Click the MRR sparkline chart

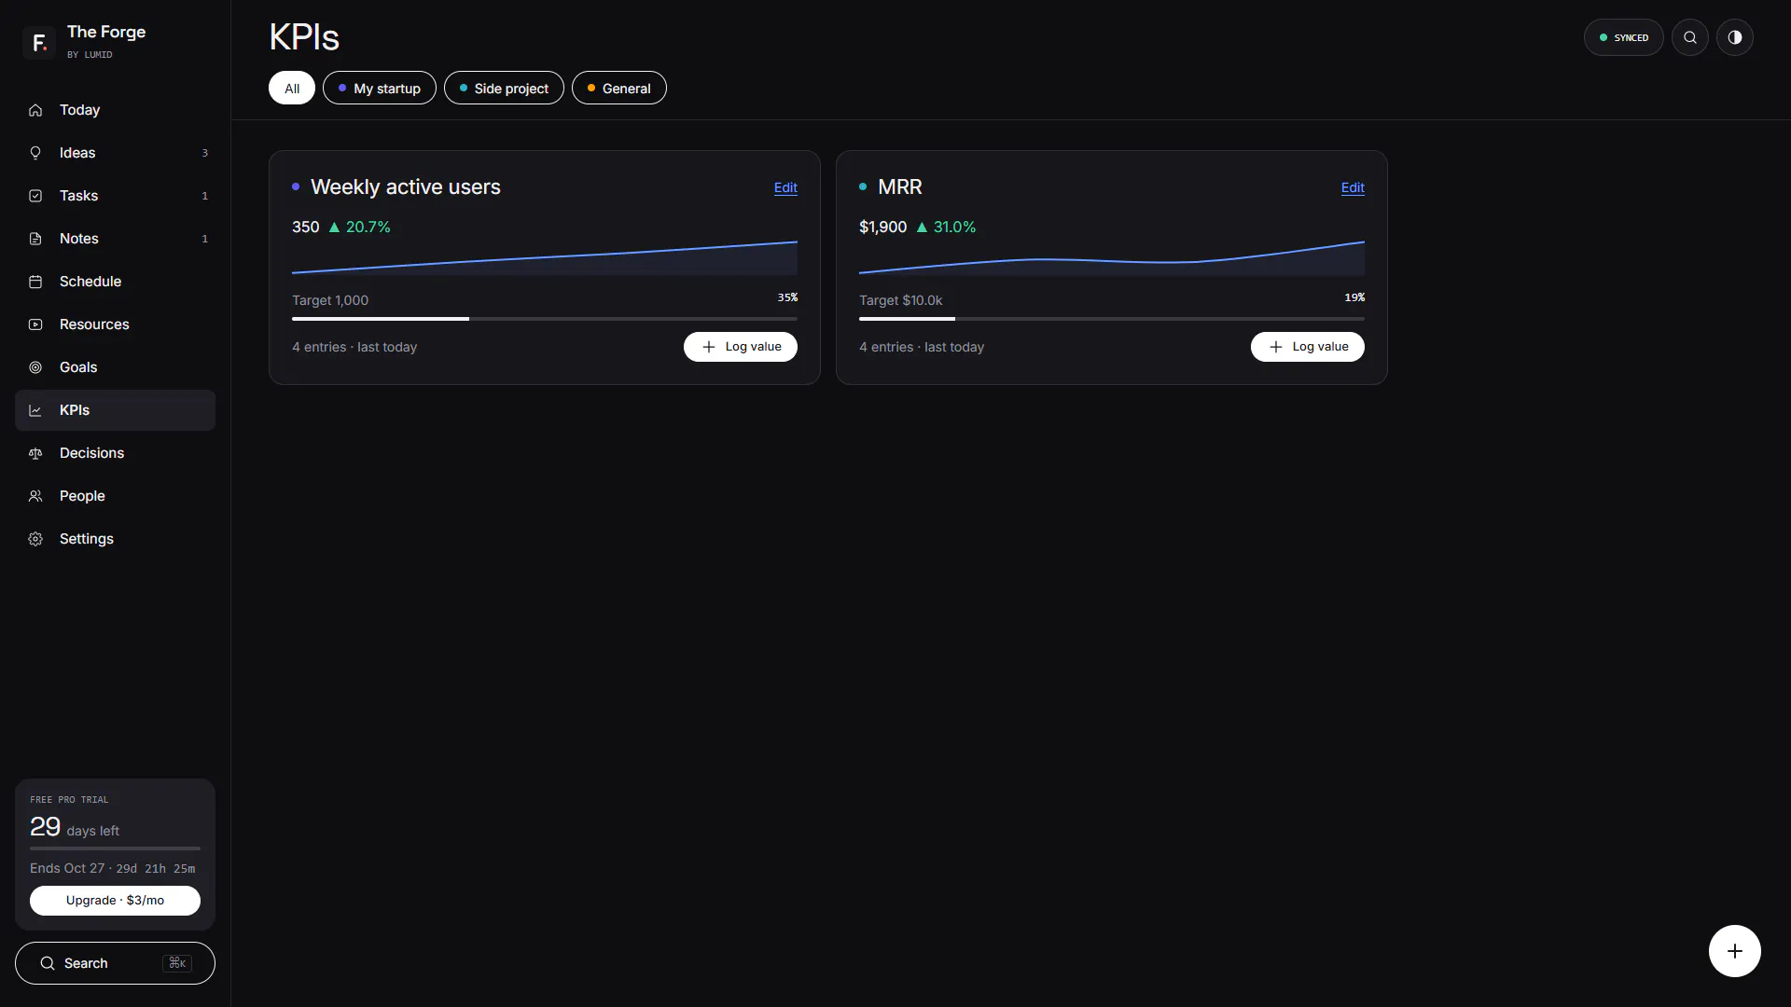point(1112,257)
